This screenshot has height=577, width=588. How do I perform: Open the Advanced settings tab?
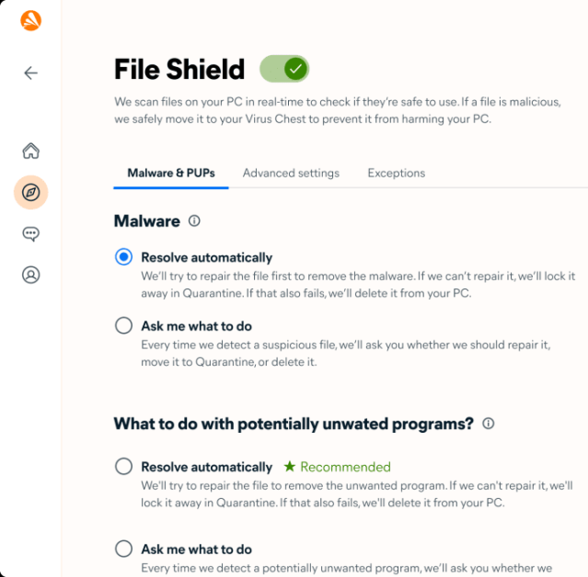tap(291, 173)
